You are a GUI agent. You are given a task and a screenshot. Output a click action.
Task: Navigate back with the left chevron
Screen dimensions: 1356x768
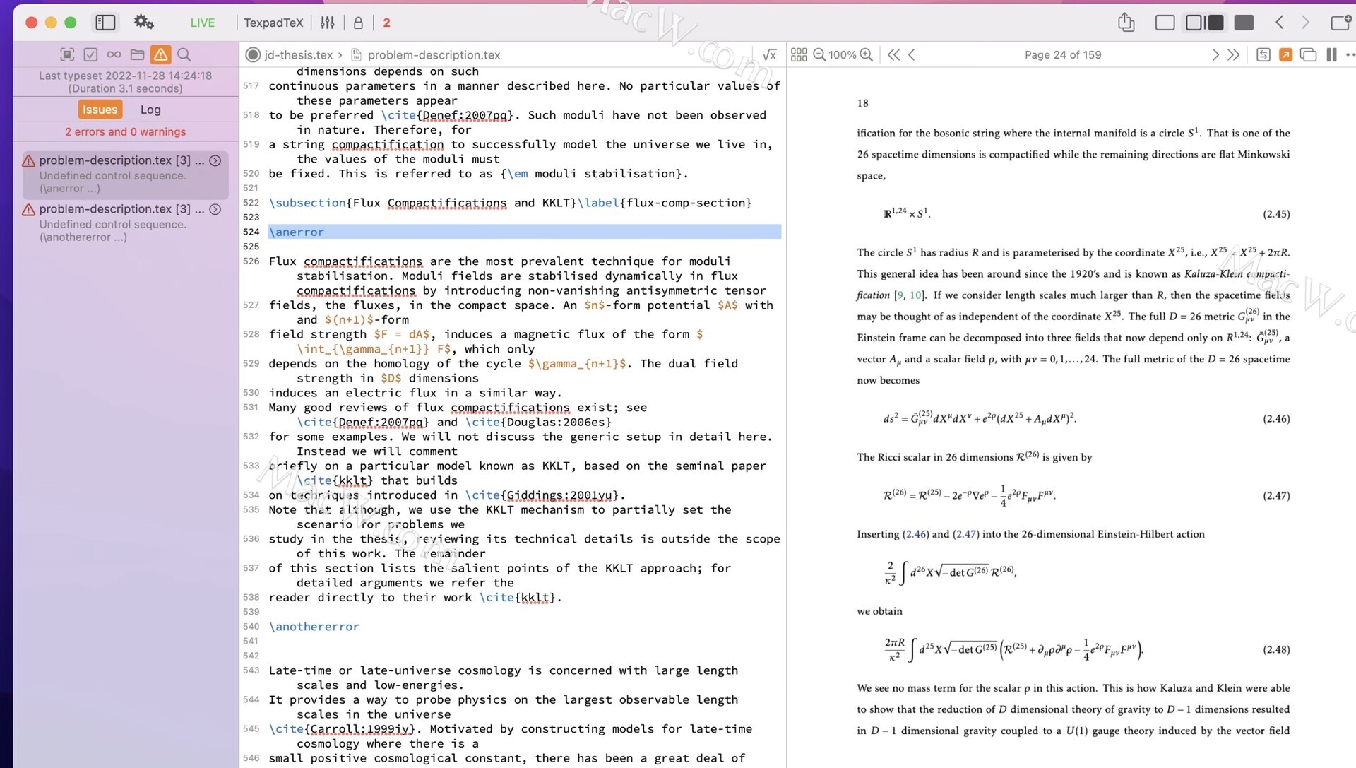pos(1279,23)
